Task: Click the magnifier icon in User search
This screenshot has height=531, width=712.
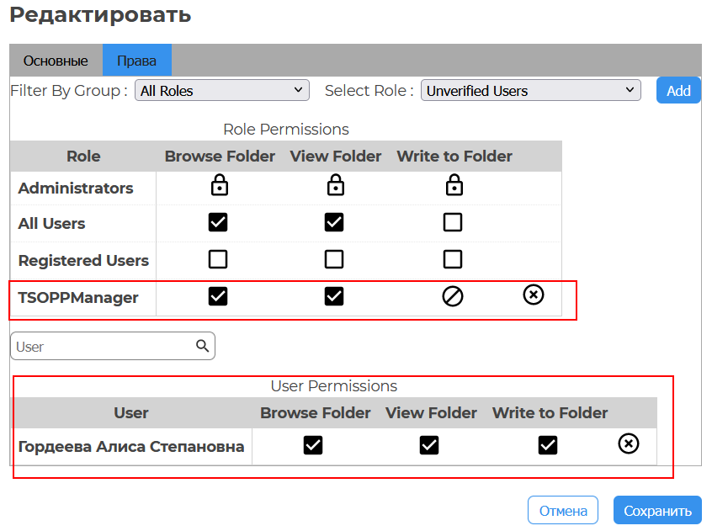Action: (202, 345)
